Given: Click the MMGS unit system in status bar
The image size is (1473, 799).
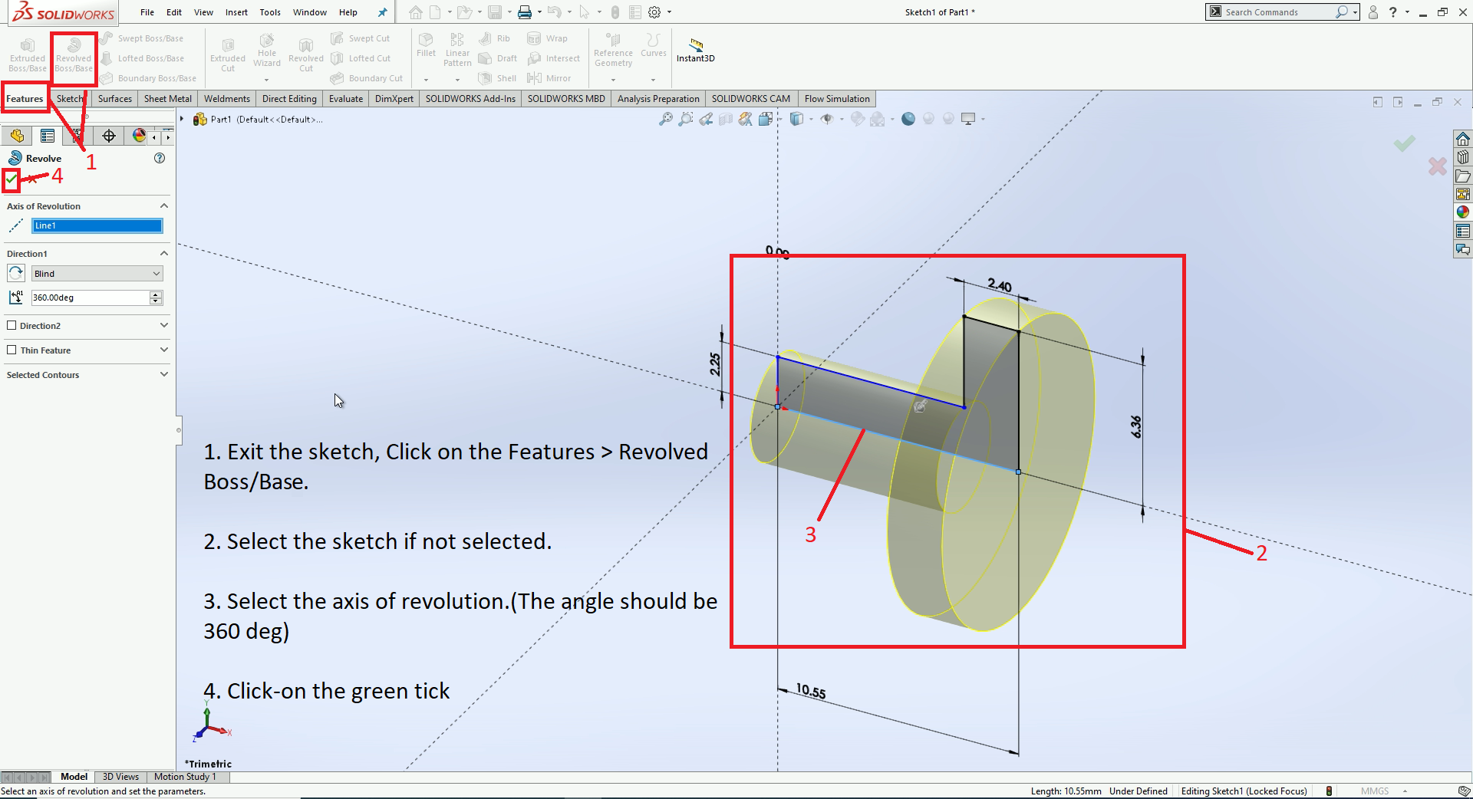Looking at the screenshot, I should click(x=1375, y=791).
